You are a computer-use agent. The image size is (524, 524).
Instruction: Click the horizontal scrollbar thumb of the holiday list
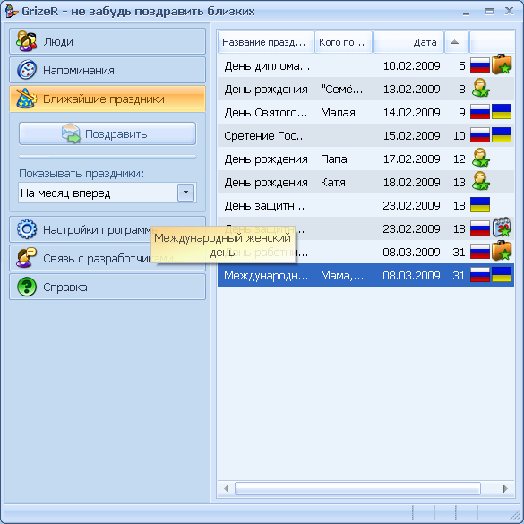(x=357, y=488)
